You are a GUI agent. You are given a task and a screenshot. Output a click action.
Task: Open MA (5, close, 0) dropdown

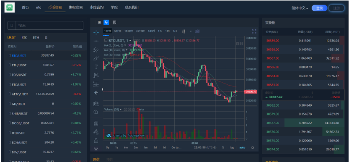tap(125, 45)
